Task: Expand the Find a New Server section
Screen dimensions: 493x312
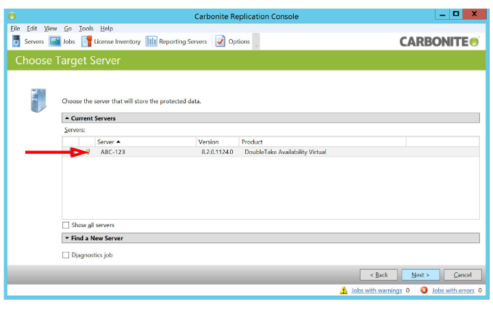Action: coord(270,238)
